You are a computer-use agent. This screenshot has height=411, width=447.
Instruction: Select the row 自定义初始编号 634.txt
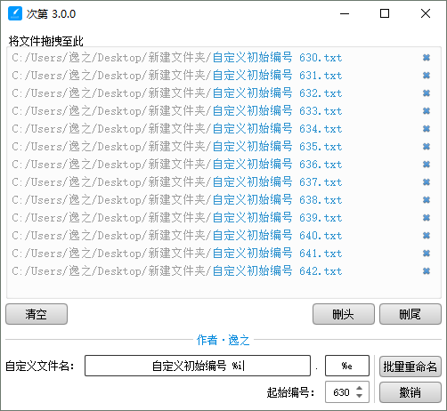pos(223,129)
